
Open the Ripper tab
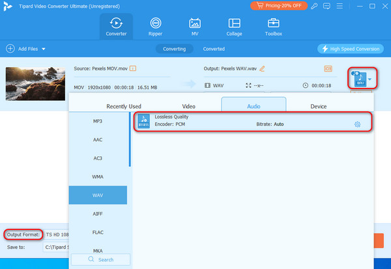tap(155, 27)
